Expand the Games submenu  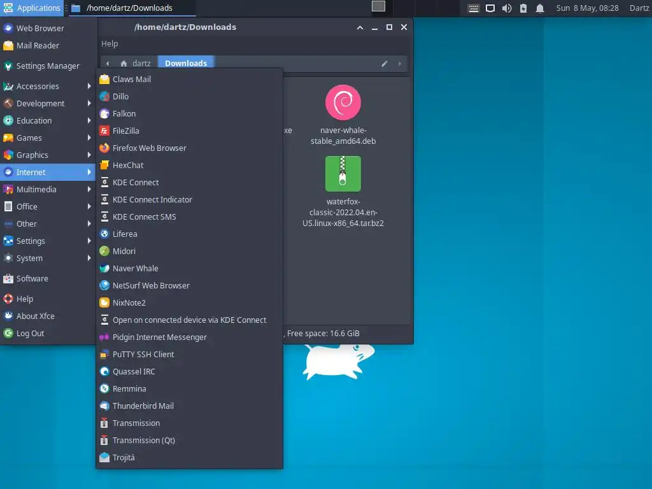tap(47, 138)
